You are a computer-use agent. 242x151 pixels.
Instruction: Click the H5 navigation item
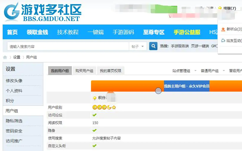pyautogui.click(x=213, y=32)
